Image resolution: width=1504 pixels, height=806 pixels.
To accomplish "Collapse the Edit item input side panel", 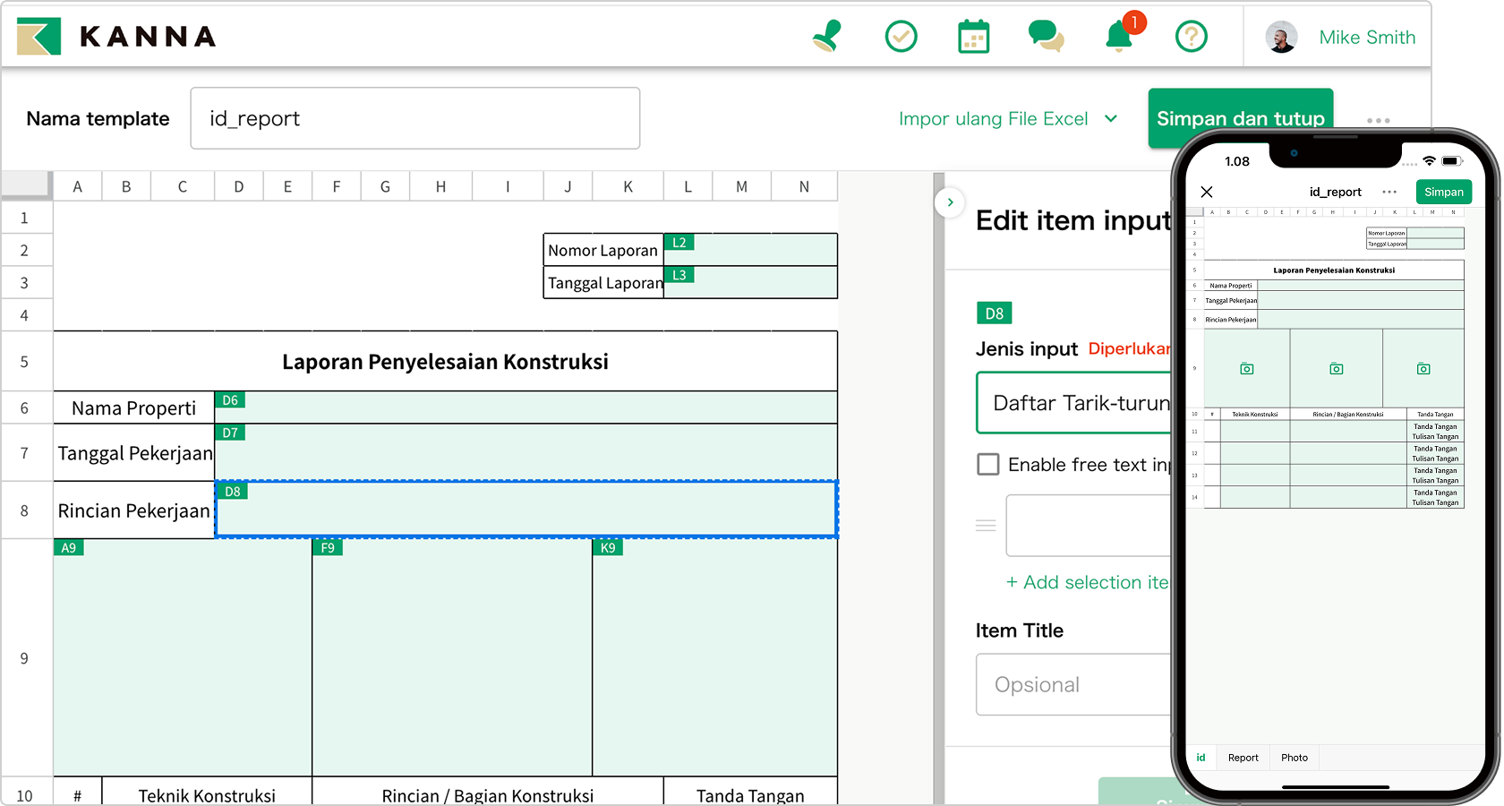I will pyautogui.click(x=950, y=202).
